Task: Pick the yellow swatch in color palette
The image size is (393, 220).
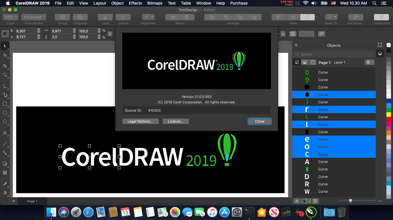Action: 389,115
